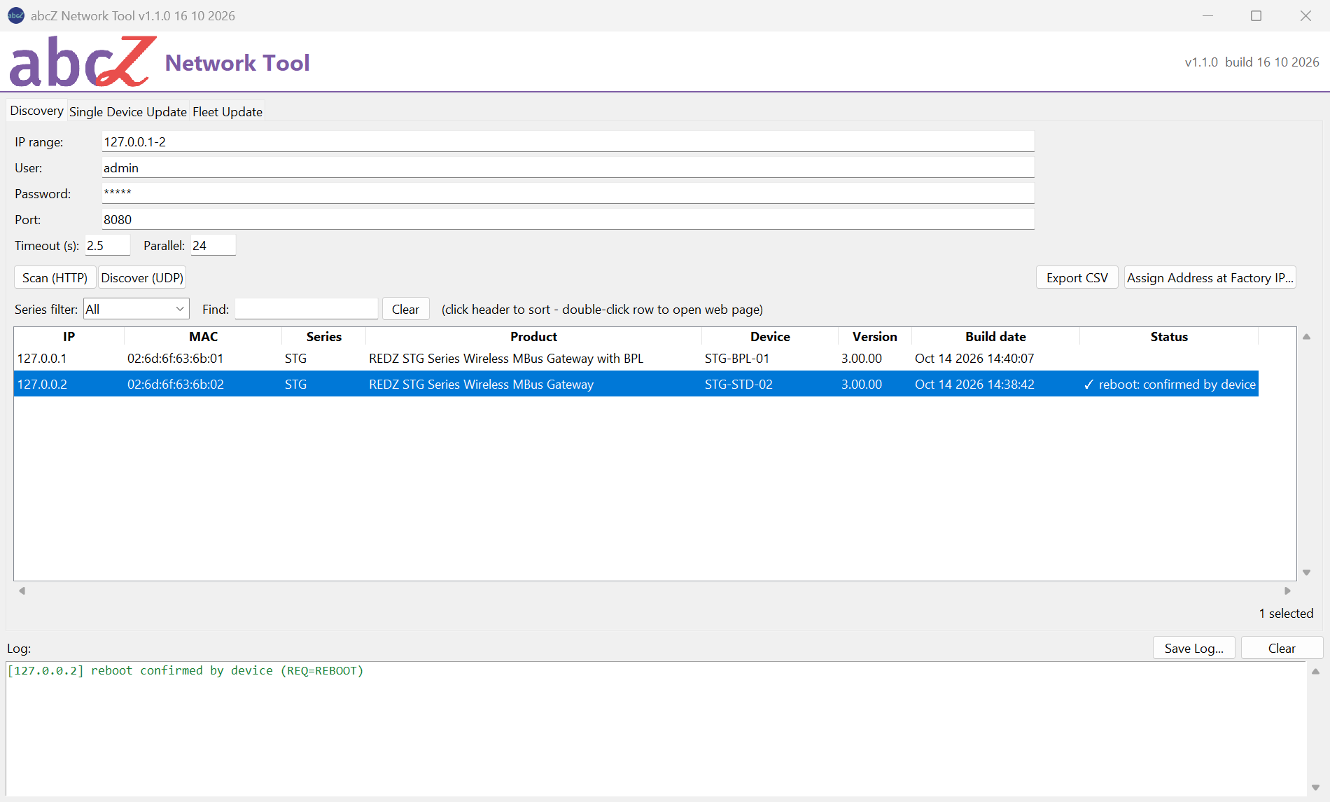Select the 127.0.0.2 device row
Screen dimensions: 1330x802
pos(636,384)
